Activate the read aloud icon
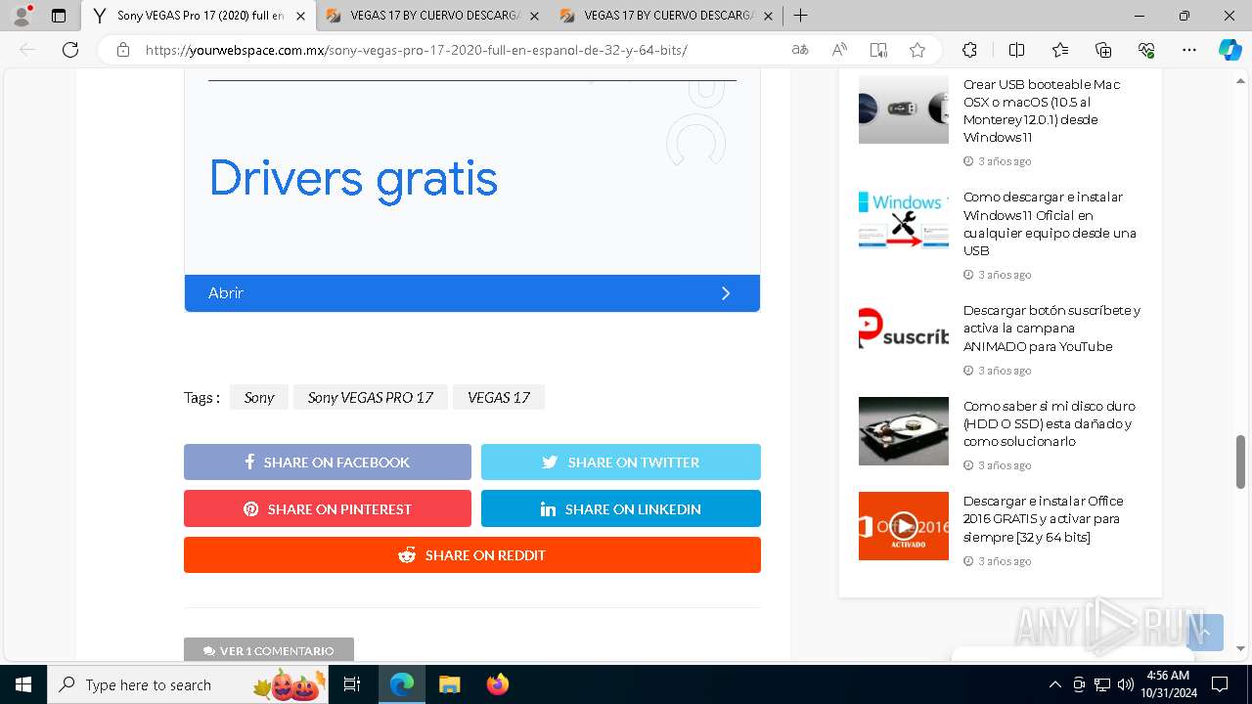The width and height of the screenshot is (1252, 704). pos(839,50)
